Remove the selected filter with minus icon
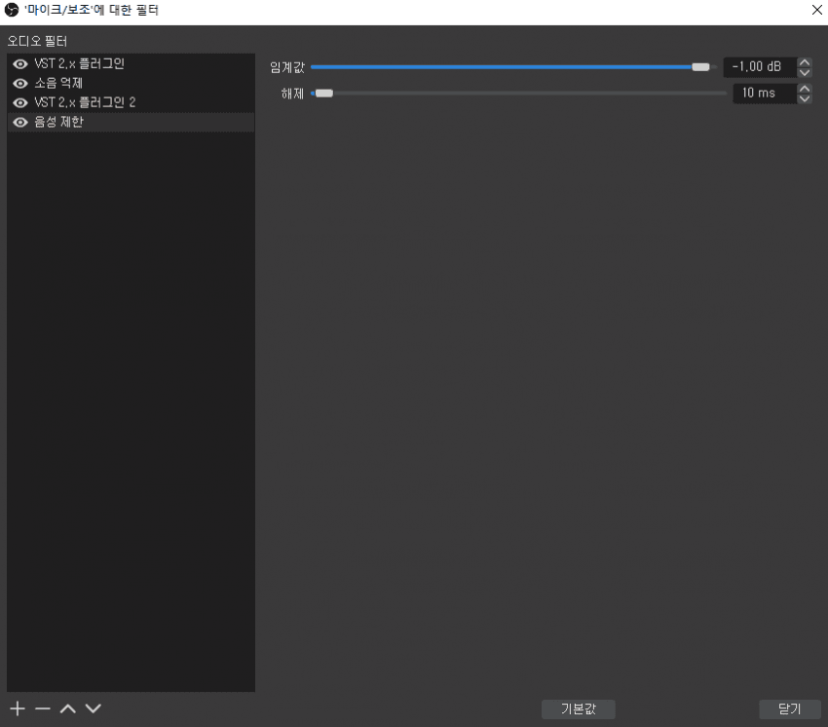Screen dimensions: 828x727 43,708
